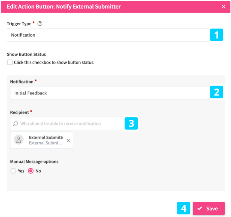Image resolution: width=231 pixels, height=217 pixels.
Task: Click the External Submitter recipient name
Action: [x=46, y=137]
